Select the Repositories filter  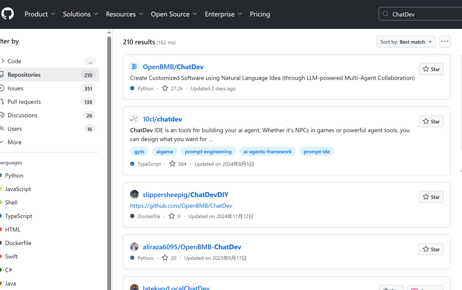pyautogui.click(x=49, y=75)
